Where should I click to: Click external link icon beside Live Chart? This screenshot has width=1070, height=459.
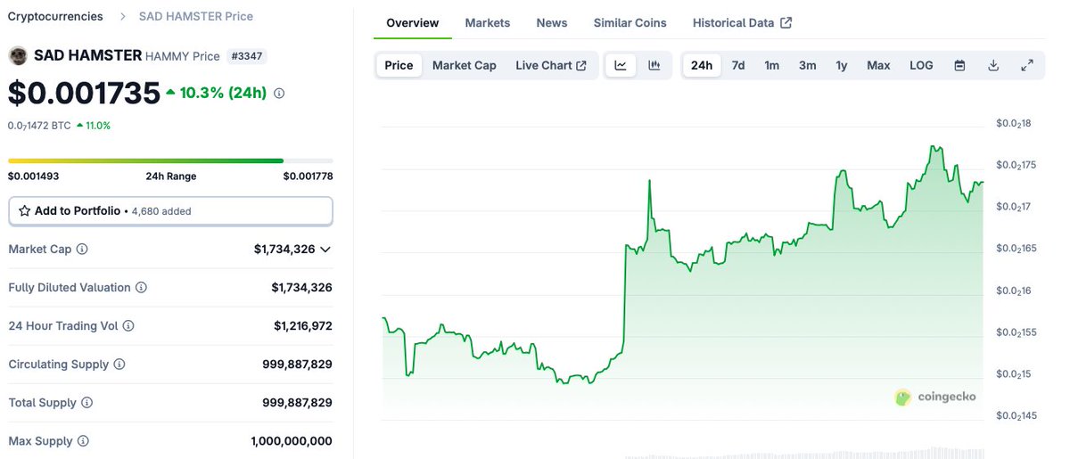pyautogui.click(x=581, y=65)
